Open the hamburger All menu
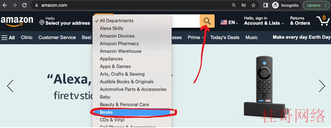Image resolution: width=331 pixels, height=128 pixels. pyautogui.click(x=8, y=38)
